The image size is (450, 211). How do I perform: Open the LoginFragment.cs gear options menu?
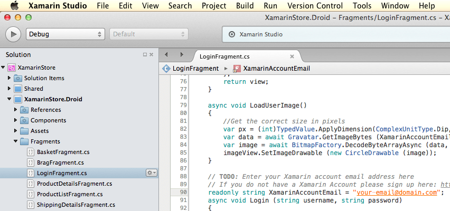(152, 173)
